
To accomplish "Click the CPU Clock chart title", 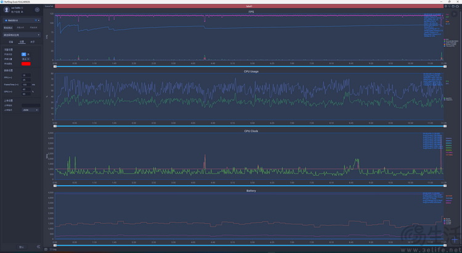I will 251,131.
